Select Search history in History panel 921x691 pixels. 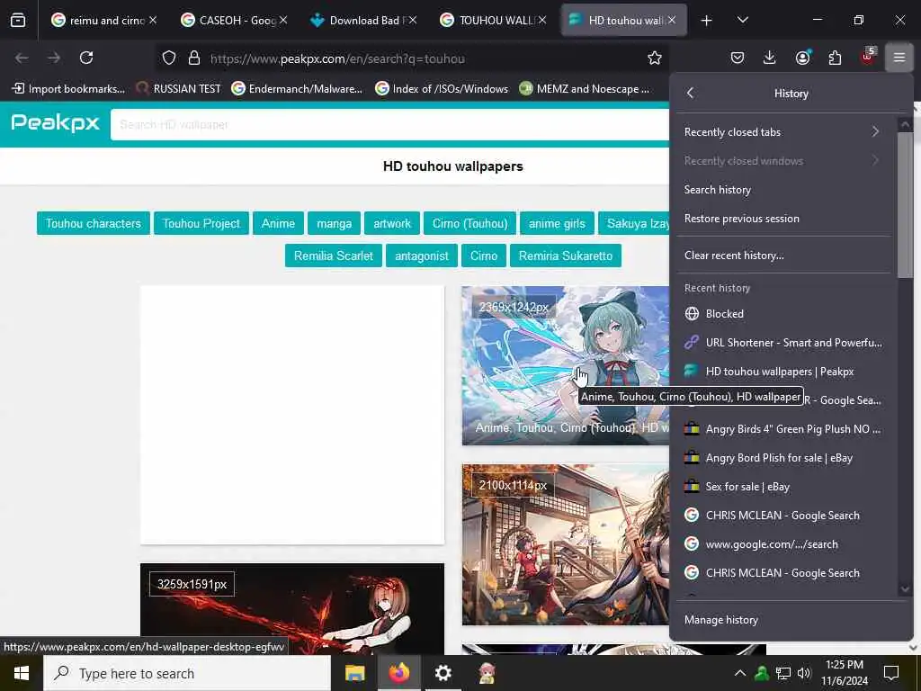point(783,189)
